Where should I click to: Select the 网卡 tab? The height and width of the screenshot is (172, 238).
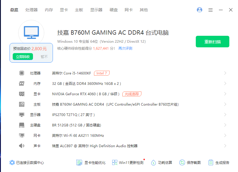(129, 10)
